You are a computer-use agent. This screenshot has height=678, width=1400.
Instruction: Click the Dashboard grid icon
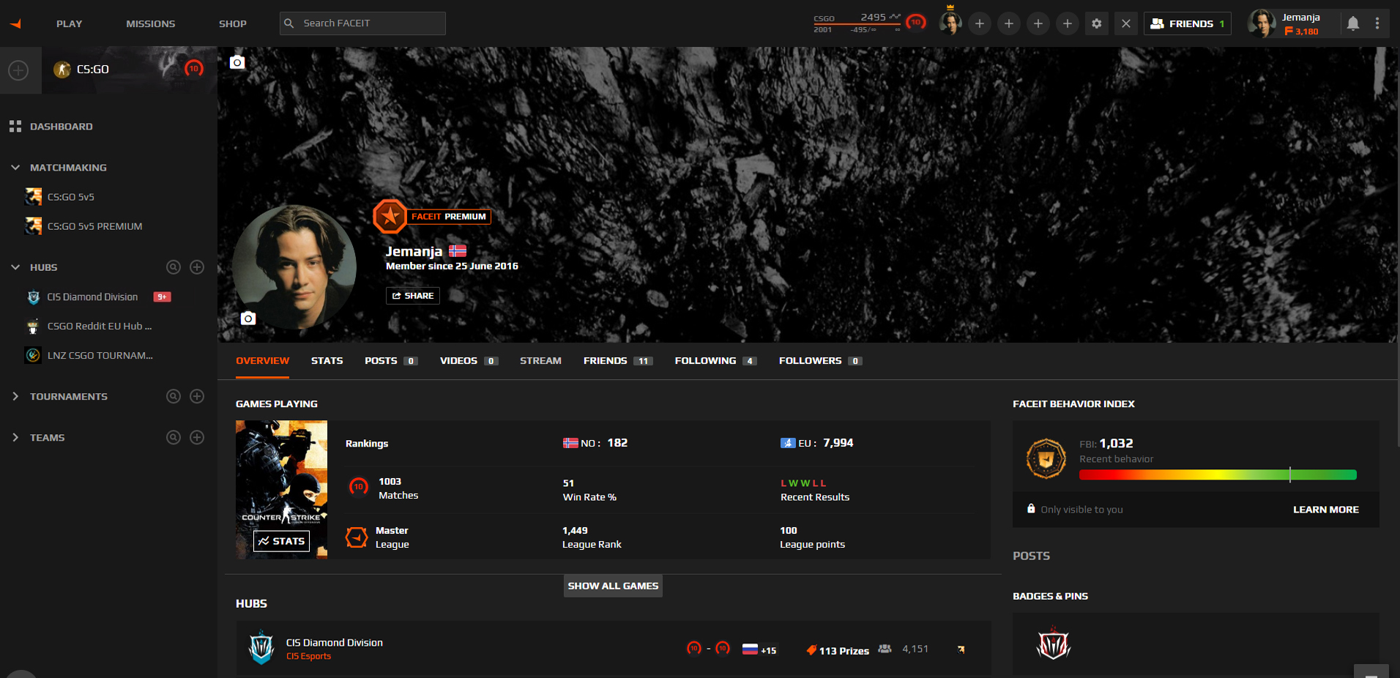tap(15, 127)
